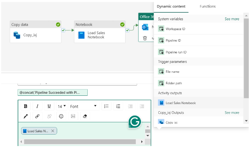This screenshot has width=250, height=150.
Task: Click the Notebook success status icon
Action: (x=122, y=25)
